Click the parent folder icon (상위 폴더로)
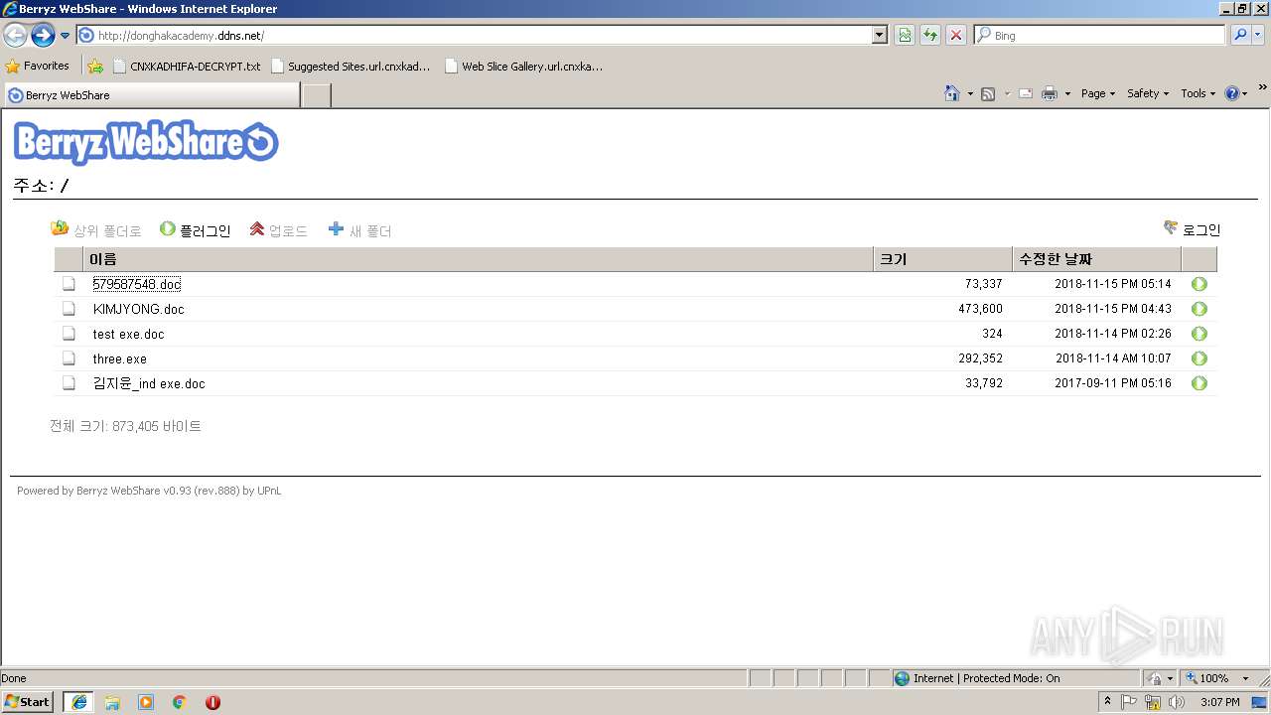Screen dimensions: 1271x715 (x=60, y=229)
